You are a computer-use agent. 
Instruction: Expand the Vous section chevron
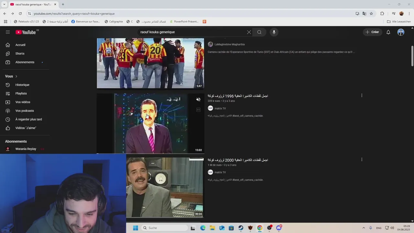(16, 76)
